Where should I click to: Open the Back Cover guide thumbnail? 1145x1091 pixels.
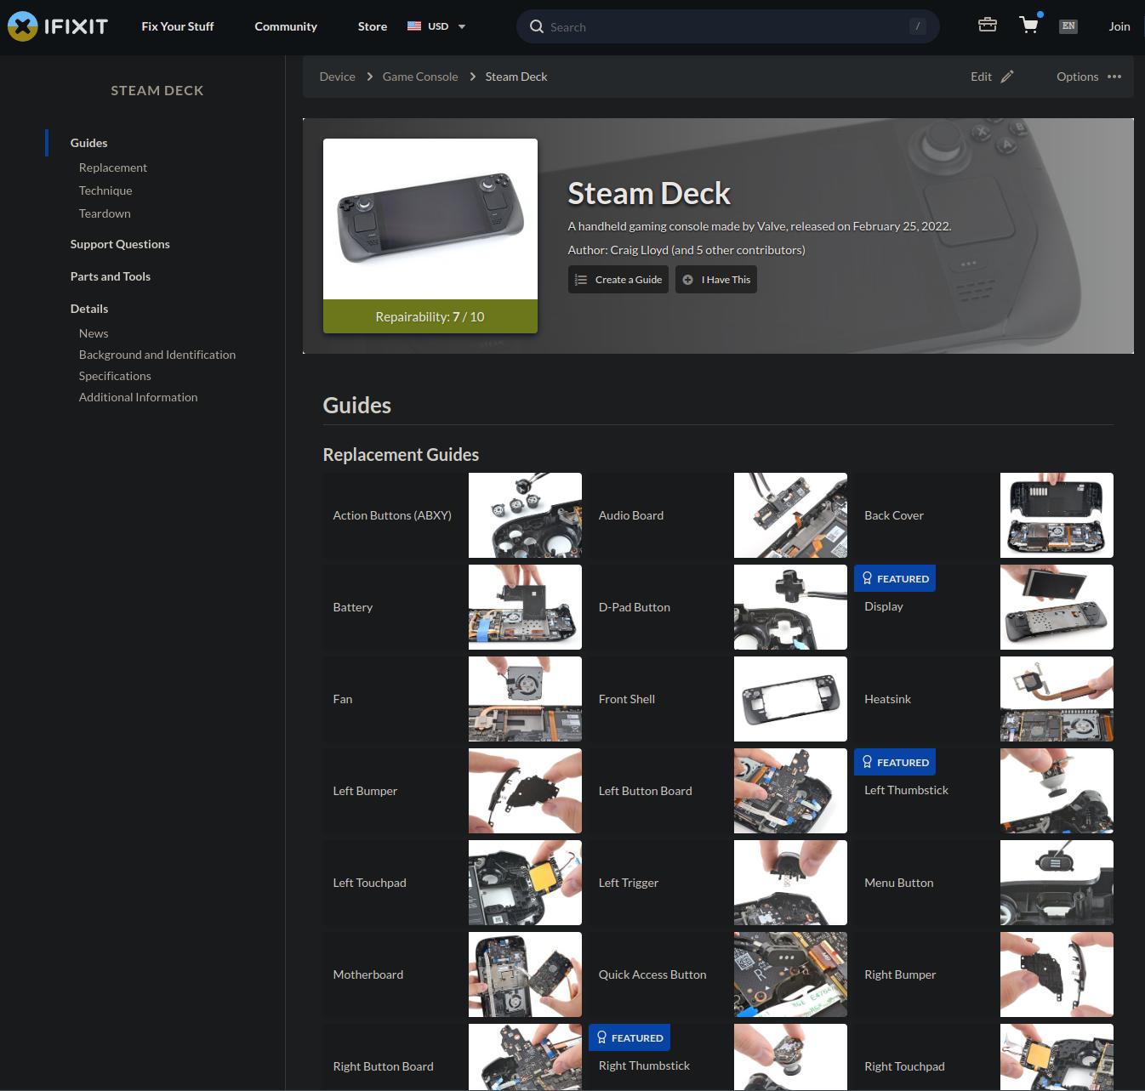click(x=1057, y=515)
